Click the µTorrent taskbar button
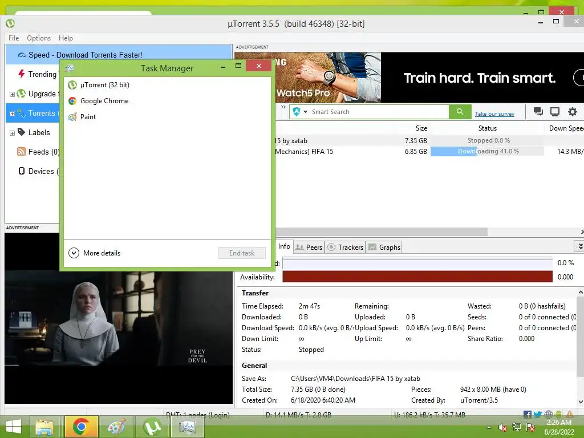Image resolution: width=584 pixels, height=438 pixels. click(x=152, y=427)
